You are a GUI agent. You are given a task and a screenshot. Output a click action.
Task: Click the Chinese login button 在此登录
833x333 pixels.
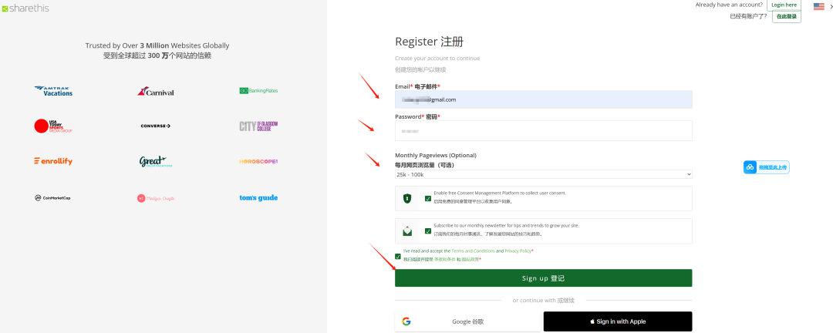coord(787,16)
